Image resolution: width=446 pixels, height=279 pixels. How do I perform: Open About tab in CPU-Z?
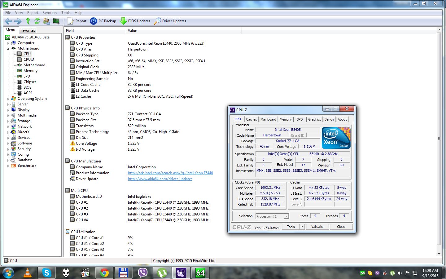[342, 119]
